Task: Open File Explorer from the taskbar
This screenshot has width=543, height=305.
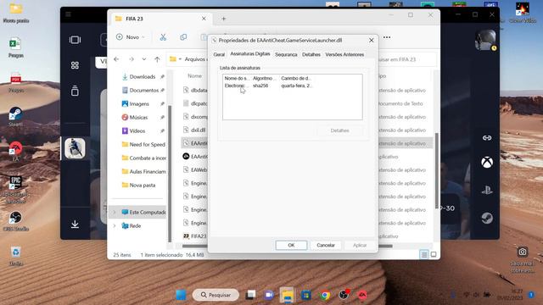Action: tap(287, 295)
